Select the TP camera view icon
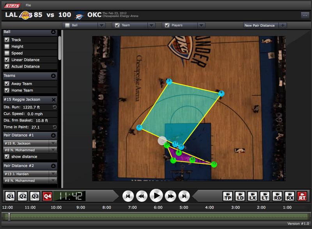Viewport: 312px width, 229px height. coord(228,196)
